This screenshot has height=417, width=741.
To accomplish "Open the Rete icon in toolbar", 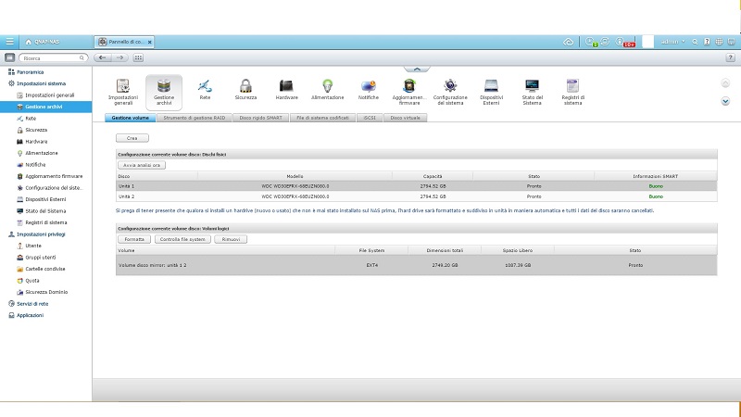I will click(x=205, y=88).
